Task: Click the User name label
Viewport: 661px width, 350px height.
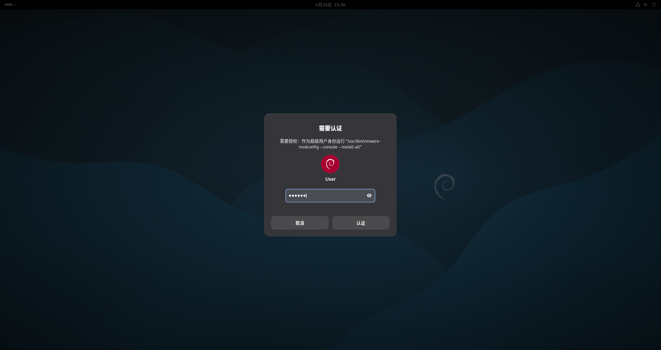Action: (x=330, y=179)
